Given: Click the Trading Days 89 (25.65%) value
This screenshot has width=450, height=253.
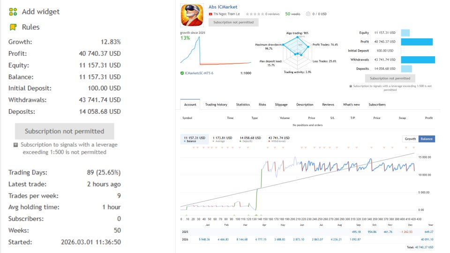Looking at the screenshot, I should (x=104, y=172).
